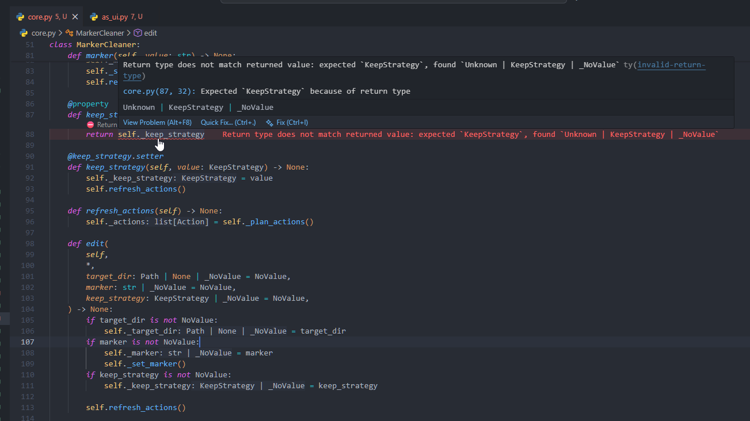Screen dimensions: 750x421
Task: Click the sparkle Fix icon in hover
Action: (x=269, y=123)
